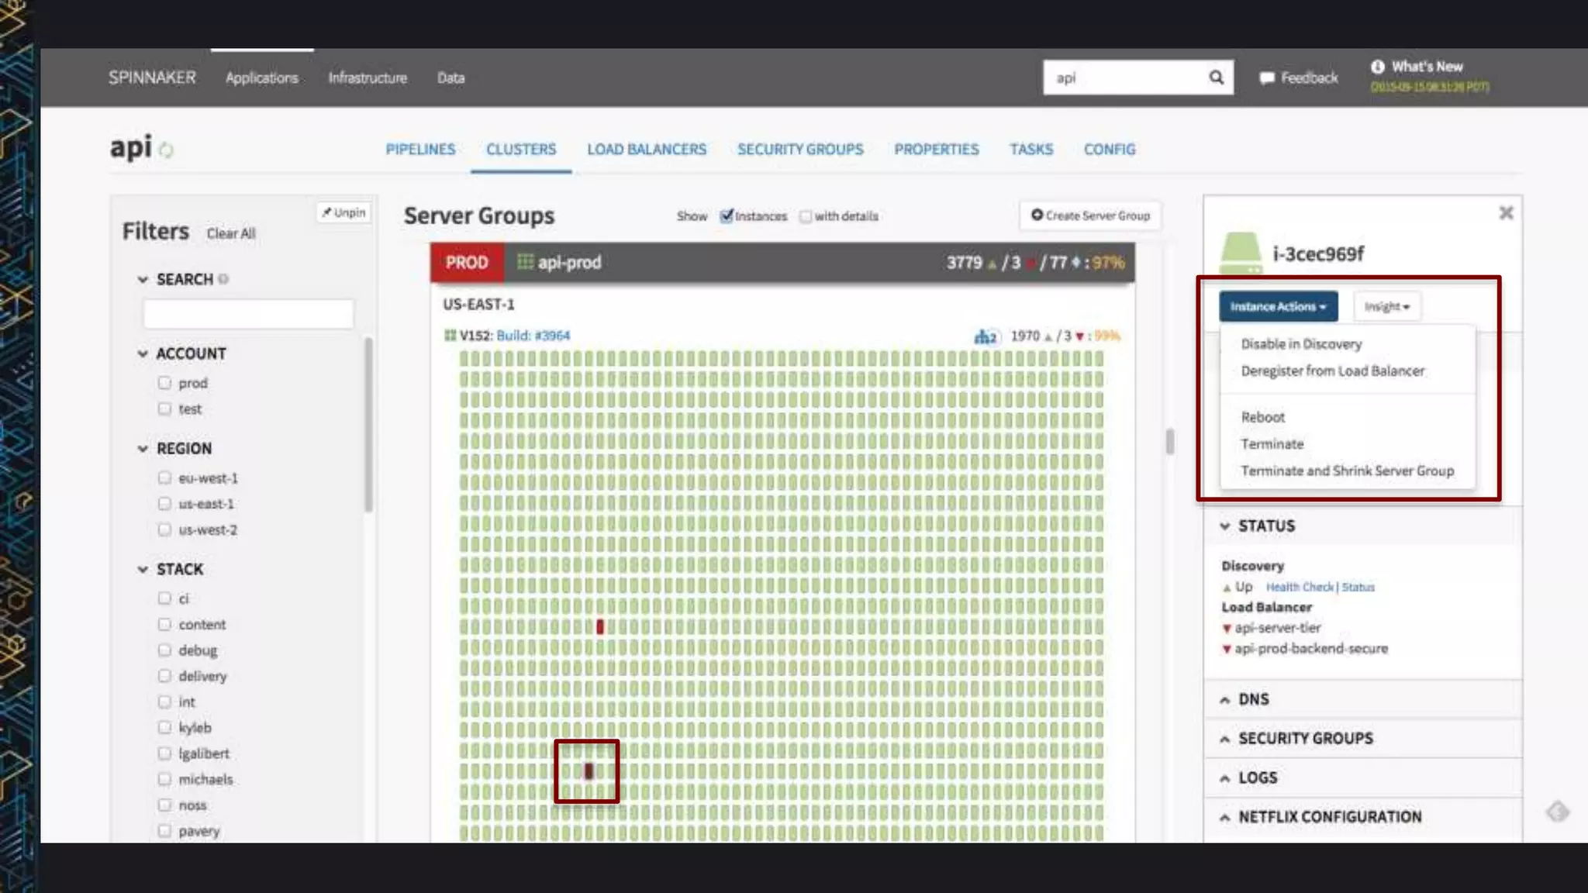
Task: Enable the 'with details' checkbox
Action: click(x=806, y=216)
